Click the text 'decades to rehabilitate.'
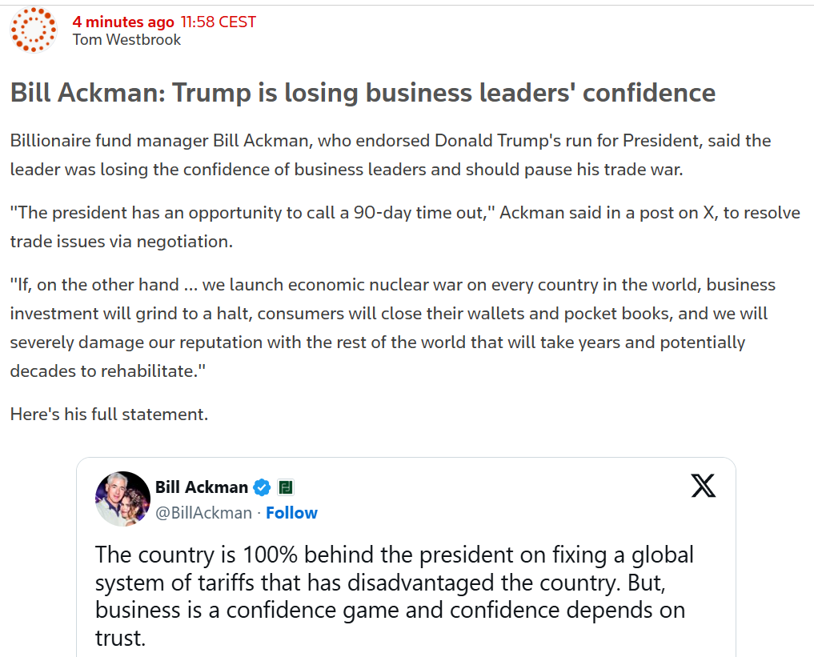 [108, 371]
